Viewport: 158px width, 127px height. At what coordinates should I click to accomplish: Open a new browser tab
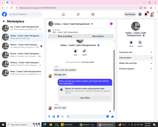12,3
